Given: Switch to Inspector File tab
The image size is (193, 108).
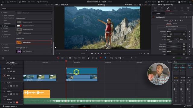Looking at the screenshot, I should [x=188, y=9].
